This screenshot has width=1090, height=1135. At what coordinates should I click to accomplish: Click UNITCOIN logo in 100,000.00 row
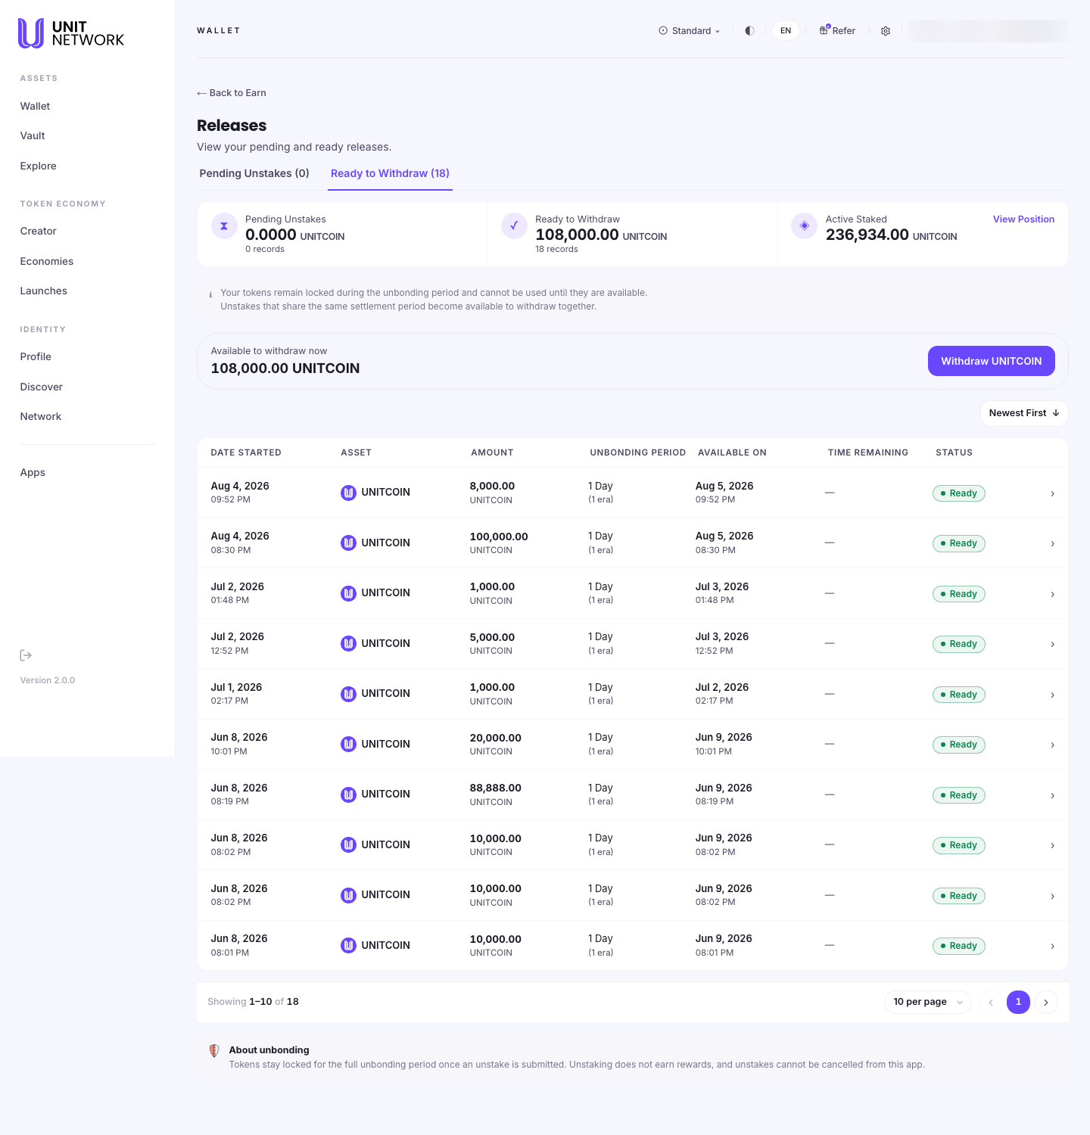(348, 543)
